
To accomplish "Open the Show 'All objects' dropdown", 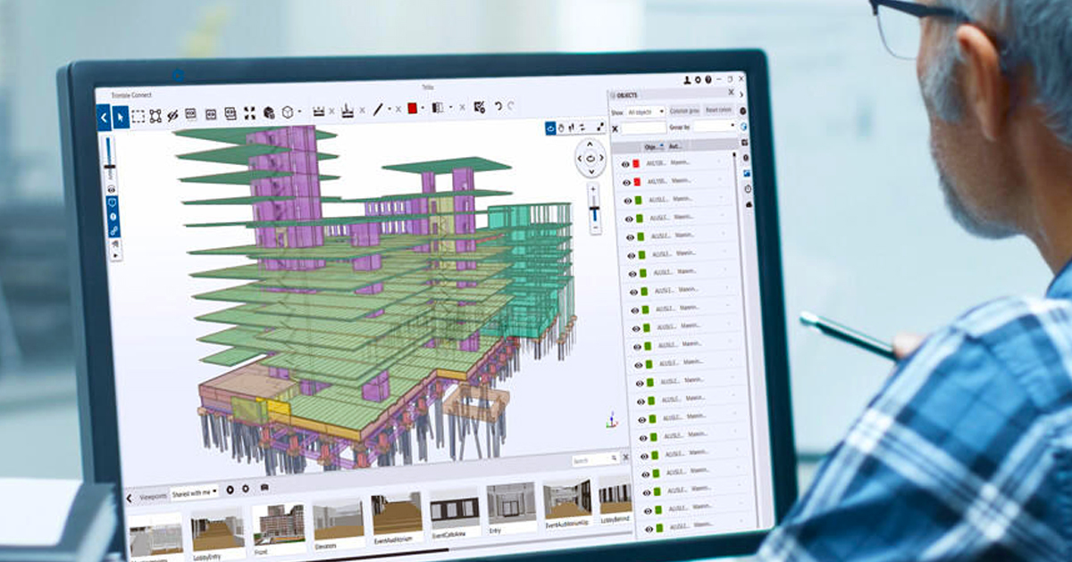I will pyautogui.click(x=646, y=112).
